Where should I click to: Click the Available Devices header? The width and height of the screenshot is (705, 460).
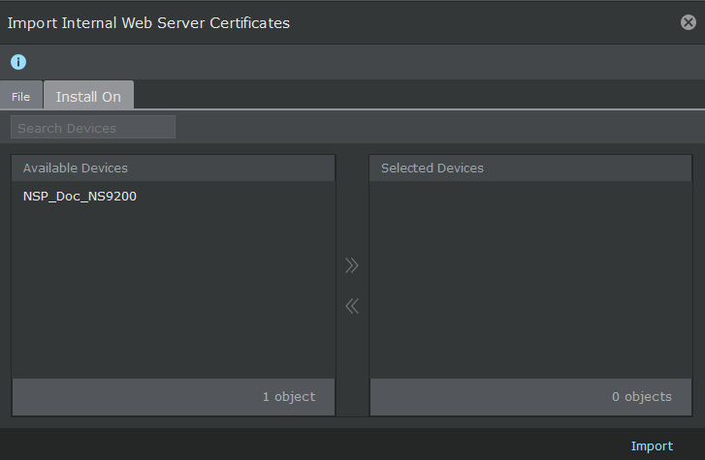(174, 168)
